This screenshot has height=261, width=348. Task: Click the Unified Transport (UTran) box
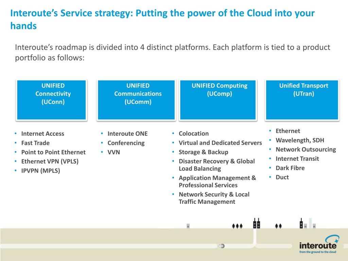point(302,100)
